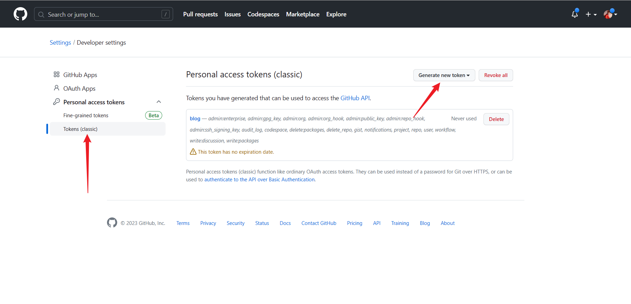Click the OAuth Apps sidebar item
The height and width of the screenshot is (304, 631).
[79, 89]
